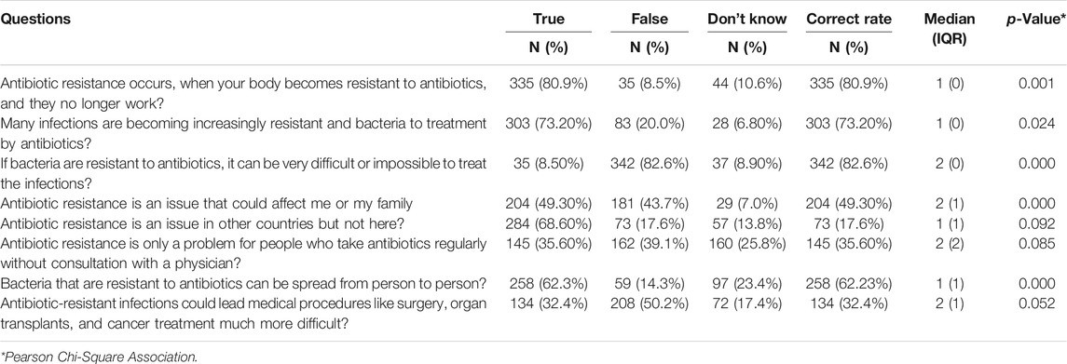This screenshot has height=364, width=1067.
Task: Select the True column header
Action: click(x=549, y=19)
